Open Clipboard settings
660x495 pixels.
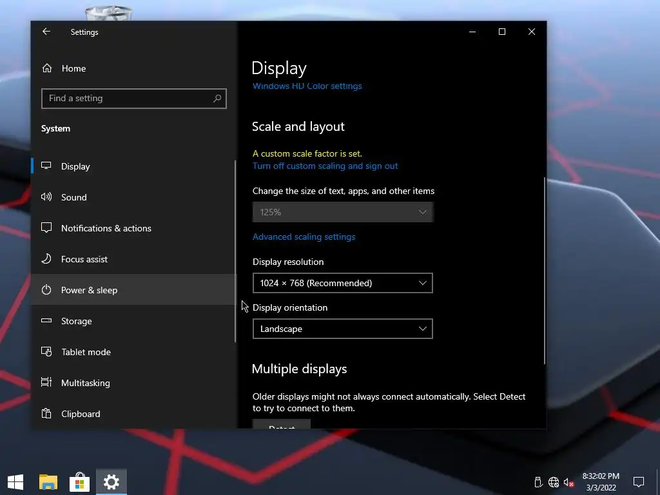click(134, 414)
